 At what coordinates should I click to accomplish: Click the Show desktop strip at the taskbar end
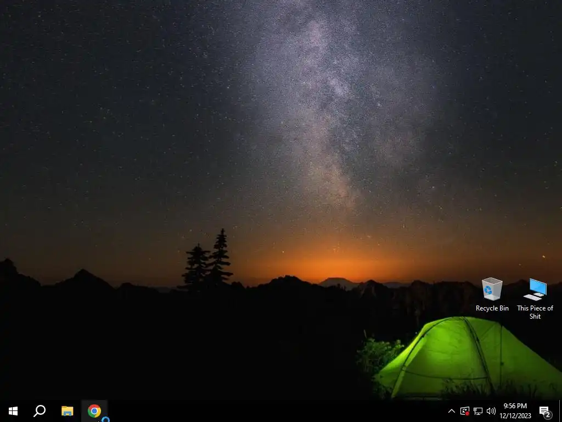tap(560, 411)
